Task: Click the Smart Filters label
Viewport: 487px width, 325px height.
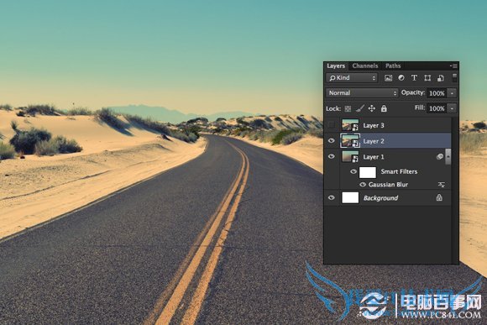Action: 399,171
